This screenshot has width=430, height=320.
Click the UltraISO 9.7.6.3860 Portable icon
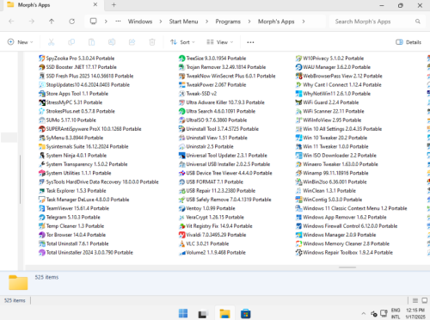[181, 120]
